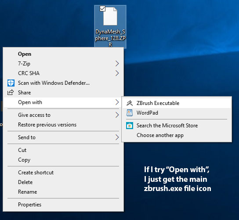Viewport: 239px width, 220px height.
Task: Select the Send to entry
Action: click(63, 137)
